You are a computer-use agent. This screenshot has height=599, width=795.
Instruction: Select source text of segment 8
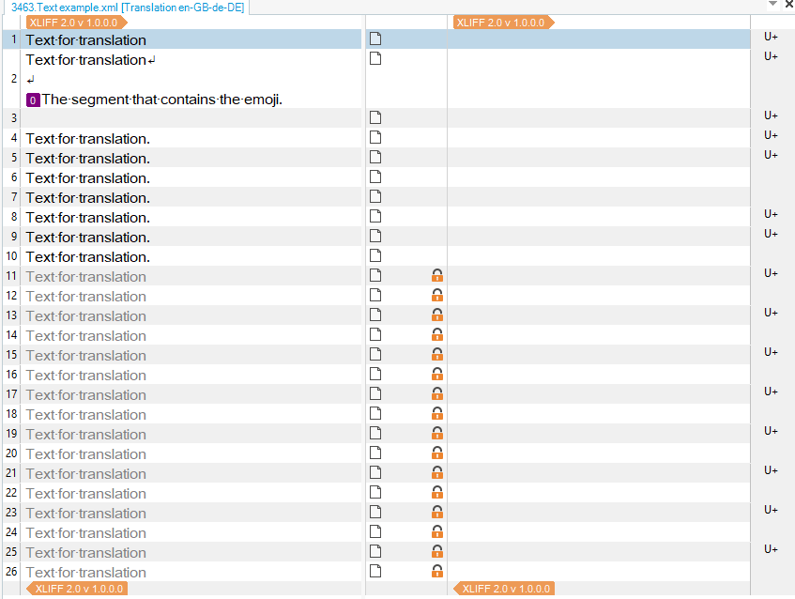(88, 218)
